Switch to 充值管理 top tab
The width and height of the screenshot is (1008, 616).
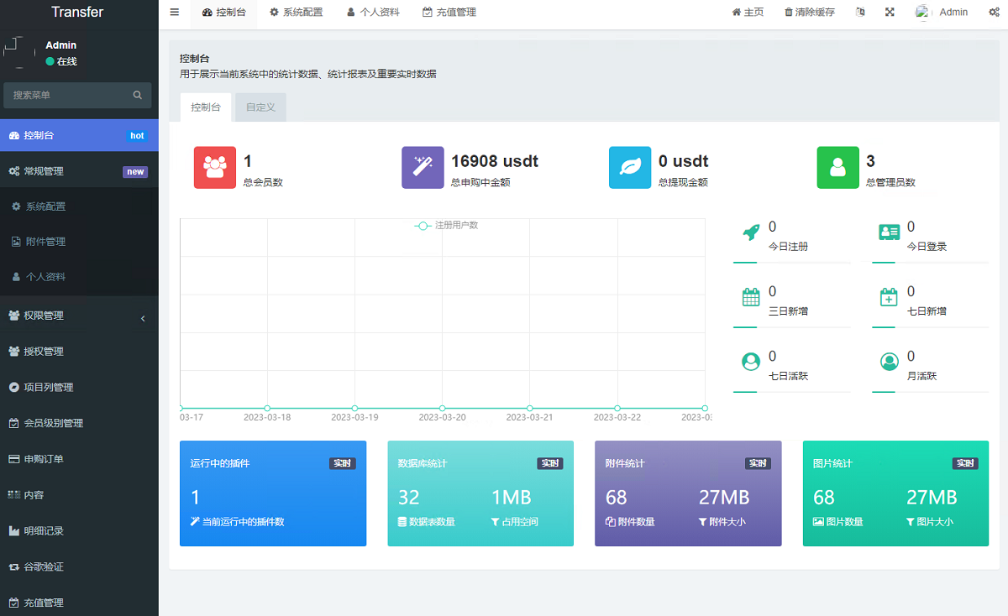pos(449,13)
